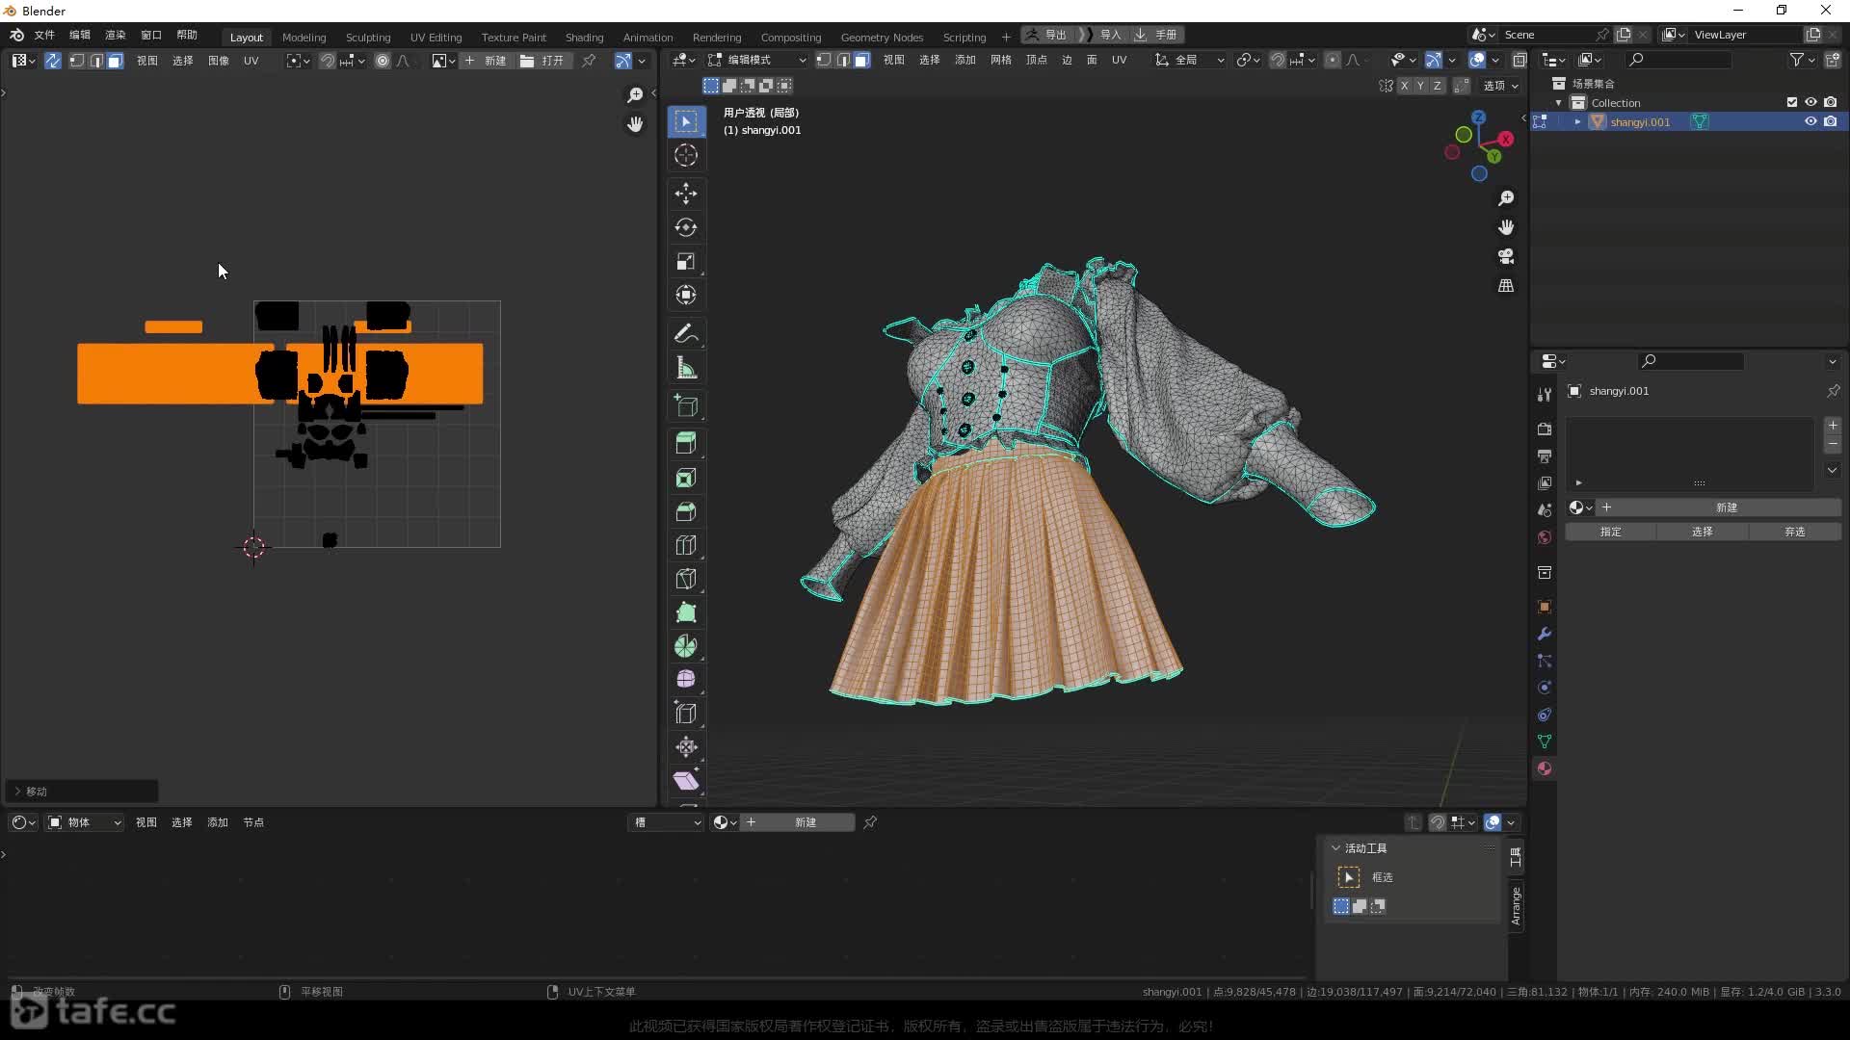Click the viewport pan hand icon

coord(1506,227)
